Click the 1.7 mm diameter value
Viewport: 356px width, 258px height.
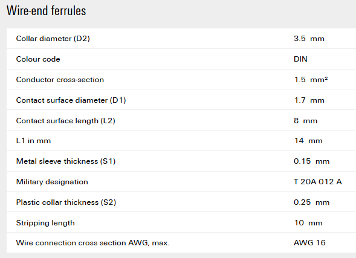309,100
